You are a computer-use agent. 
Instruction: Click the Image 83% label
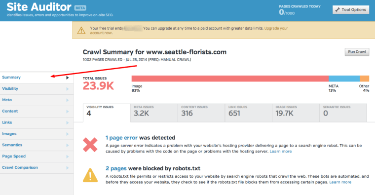click(137, 88)
